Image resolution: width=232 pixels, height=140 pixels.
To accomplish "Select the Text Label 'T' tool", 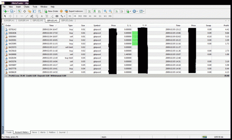I will pos(47,16).
